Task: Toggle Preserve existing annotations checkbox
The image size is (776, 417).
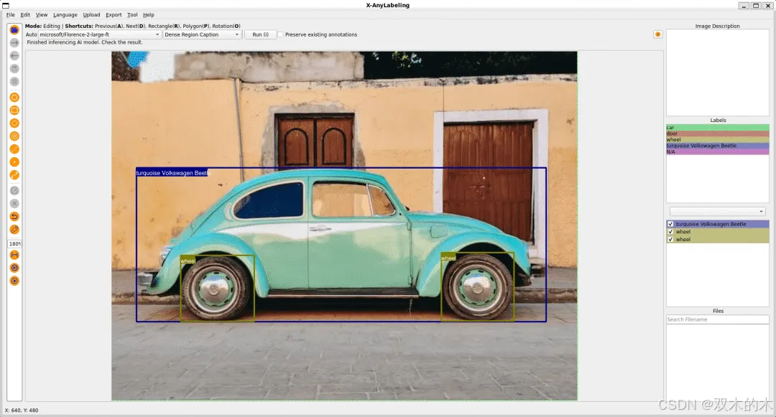Action: (x=281, y=34)
